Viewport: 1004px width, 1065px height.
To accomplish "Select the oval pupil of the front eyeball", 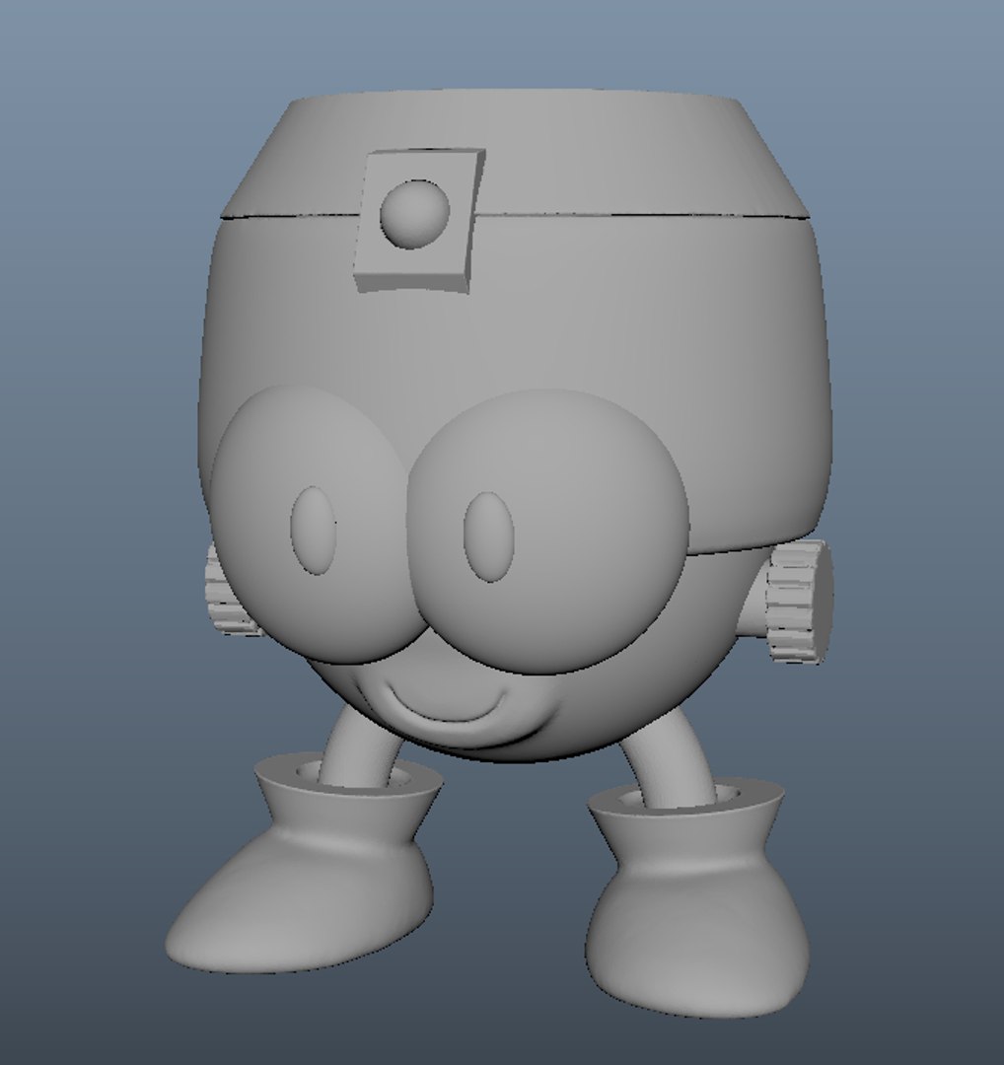I will click(x=489, y=537).
